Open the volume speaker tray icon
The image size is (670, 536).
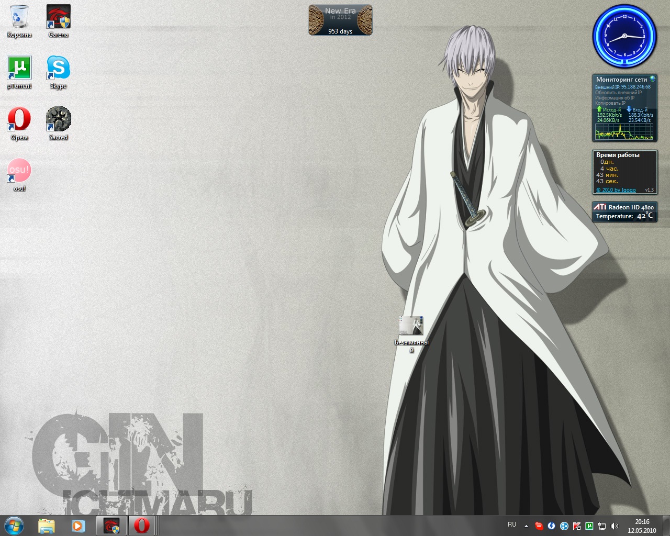tap(615, 526)
